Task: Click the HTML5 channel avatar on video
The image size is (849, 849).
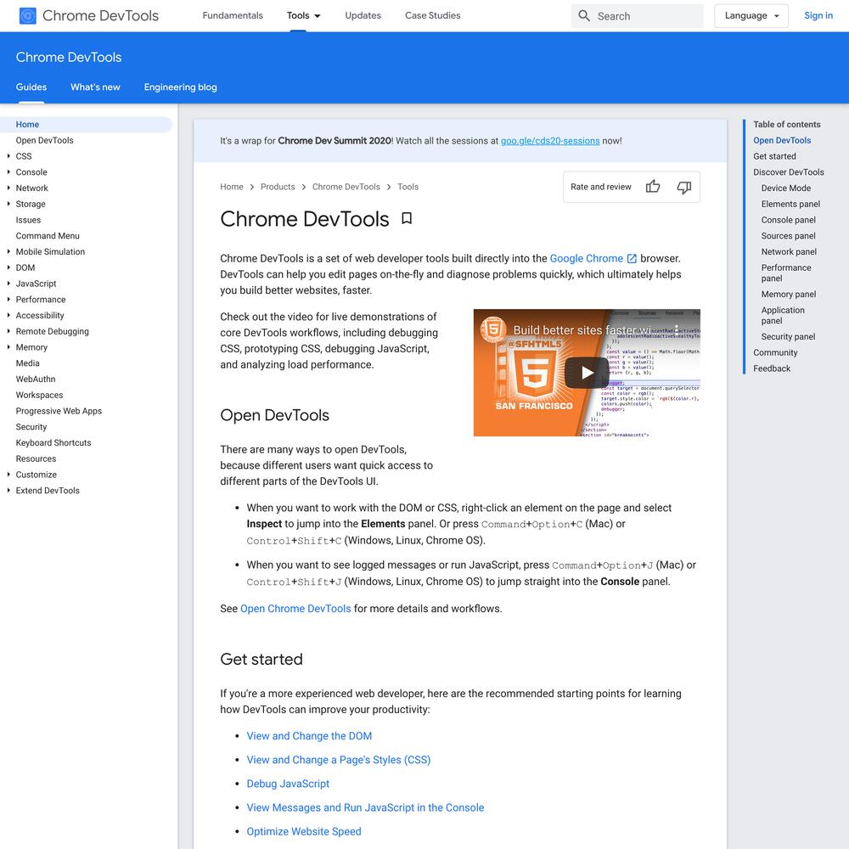Action: 493,329
